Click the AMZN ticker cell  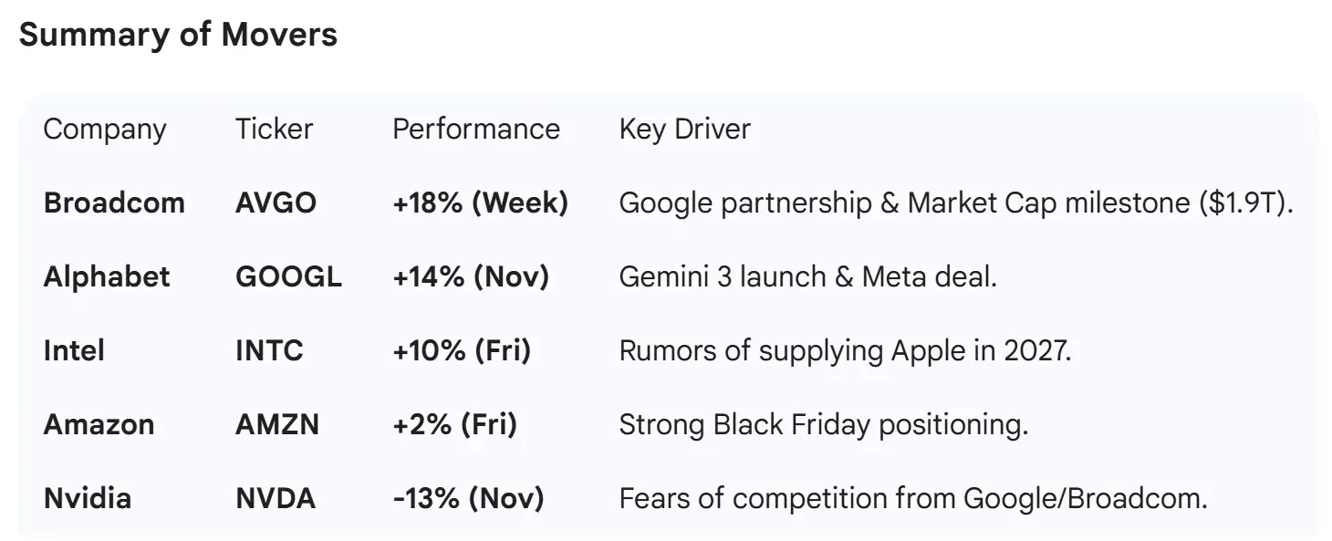[x=277, y=424]
